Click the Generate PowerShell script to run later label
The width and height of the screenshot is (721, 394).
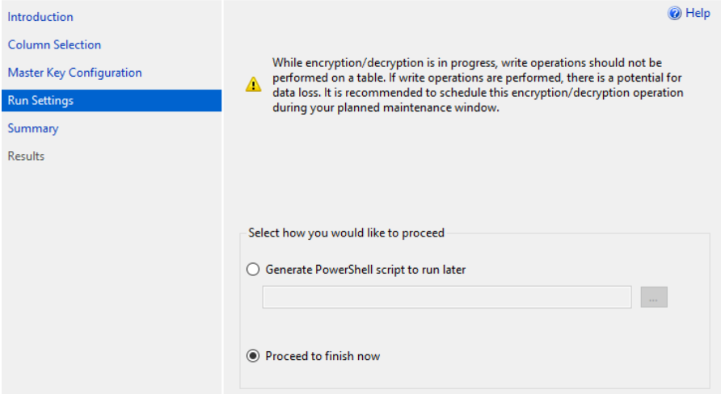pos(365,270)
